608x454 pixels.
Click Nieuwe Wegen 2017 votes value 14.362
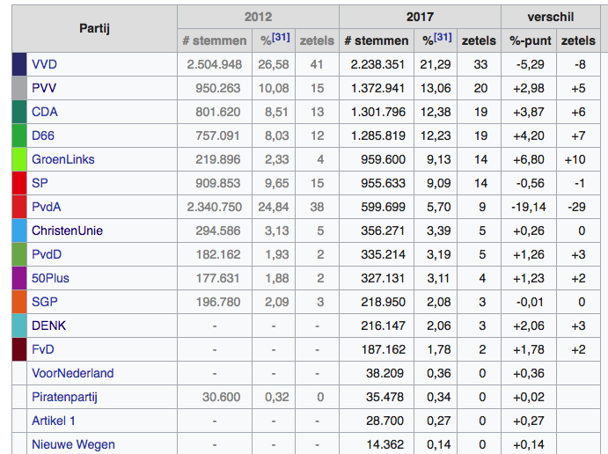pos(385,444)
